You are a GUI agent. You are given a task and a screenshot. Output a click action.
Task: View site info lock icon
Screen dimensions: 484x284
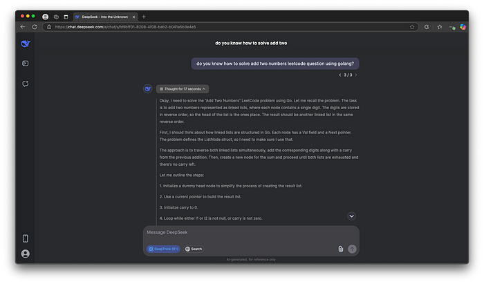tap(49, 27)
